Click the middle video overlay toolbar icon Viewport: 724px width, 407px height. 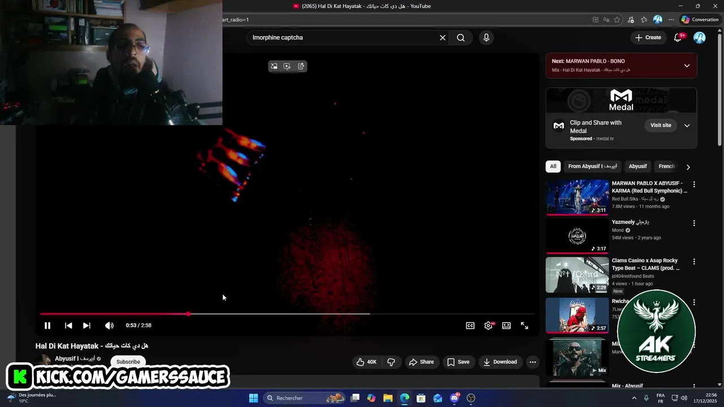point(287,66)
